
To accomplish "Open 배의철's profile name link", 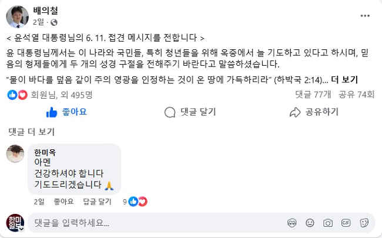I will point(46,11).
